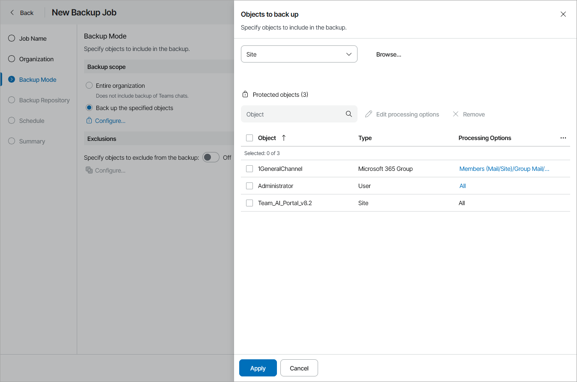
Task: Go to the Job Name step
Action: pos(33,39)
